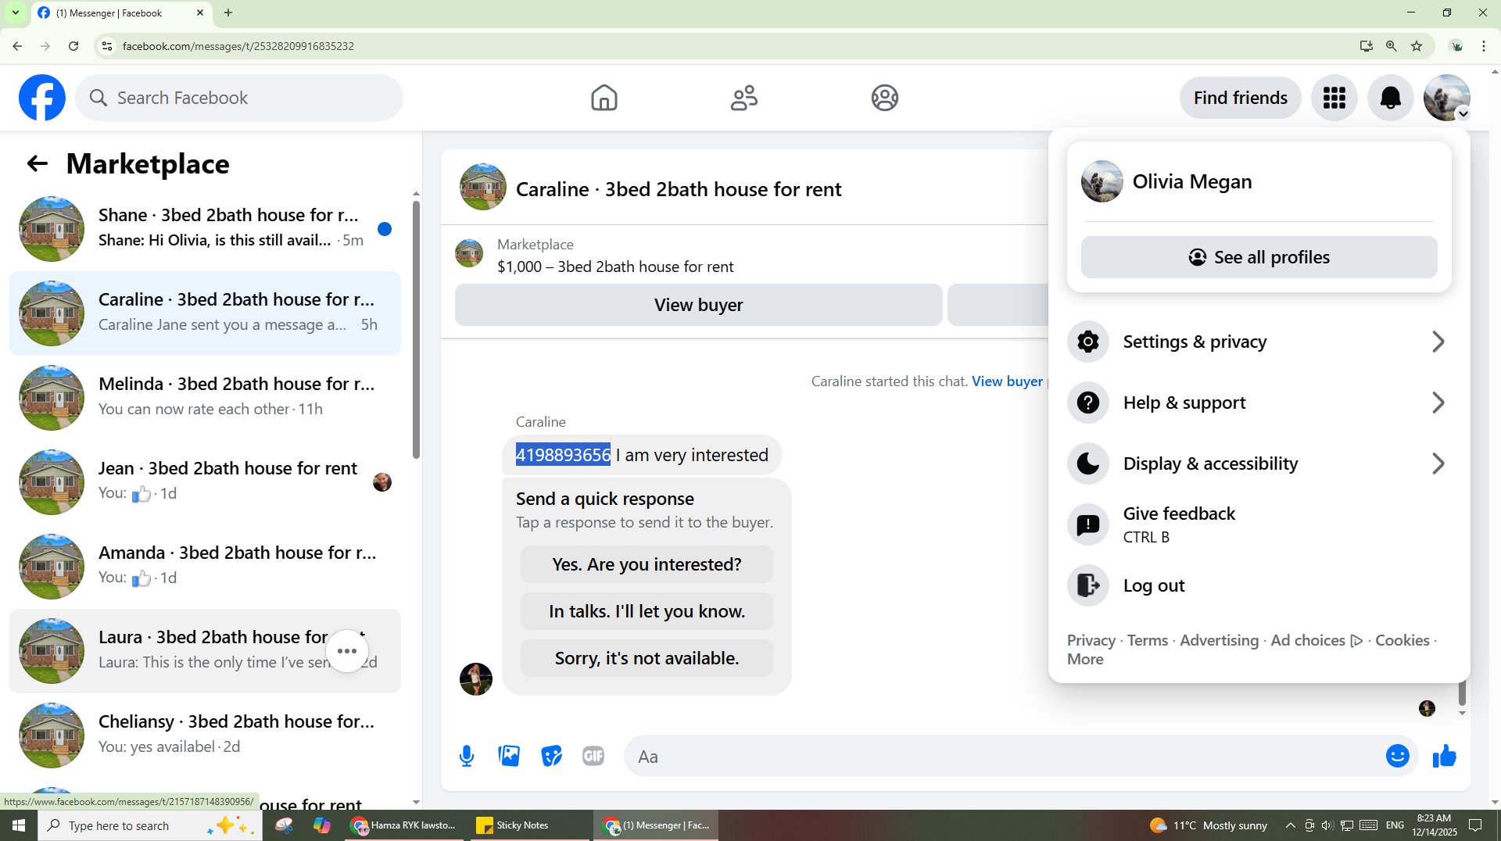The height and width of the screenshot is (841, 1501).
Task: Open the Notifications bell
Action: coord(1391,98)
